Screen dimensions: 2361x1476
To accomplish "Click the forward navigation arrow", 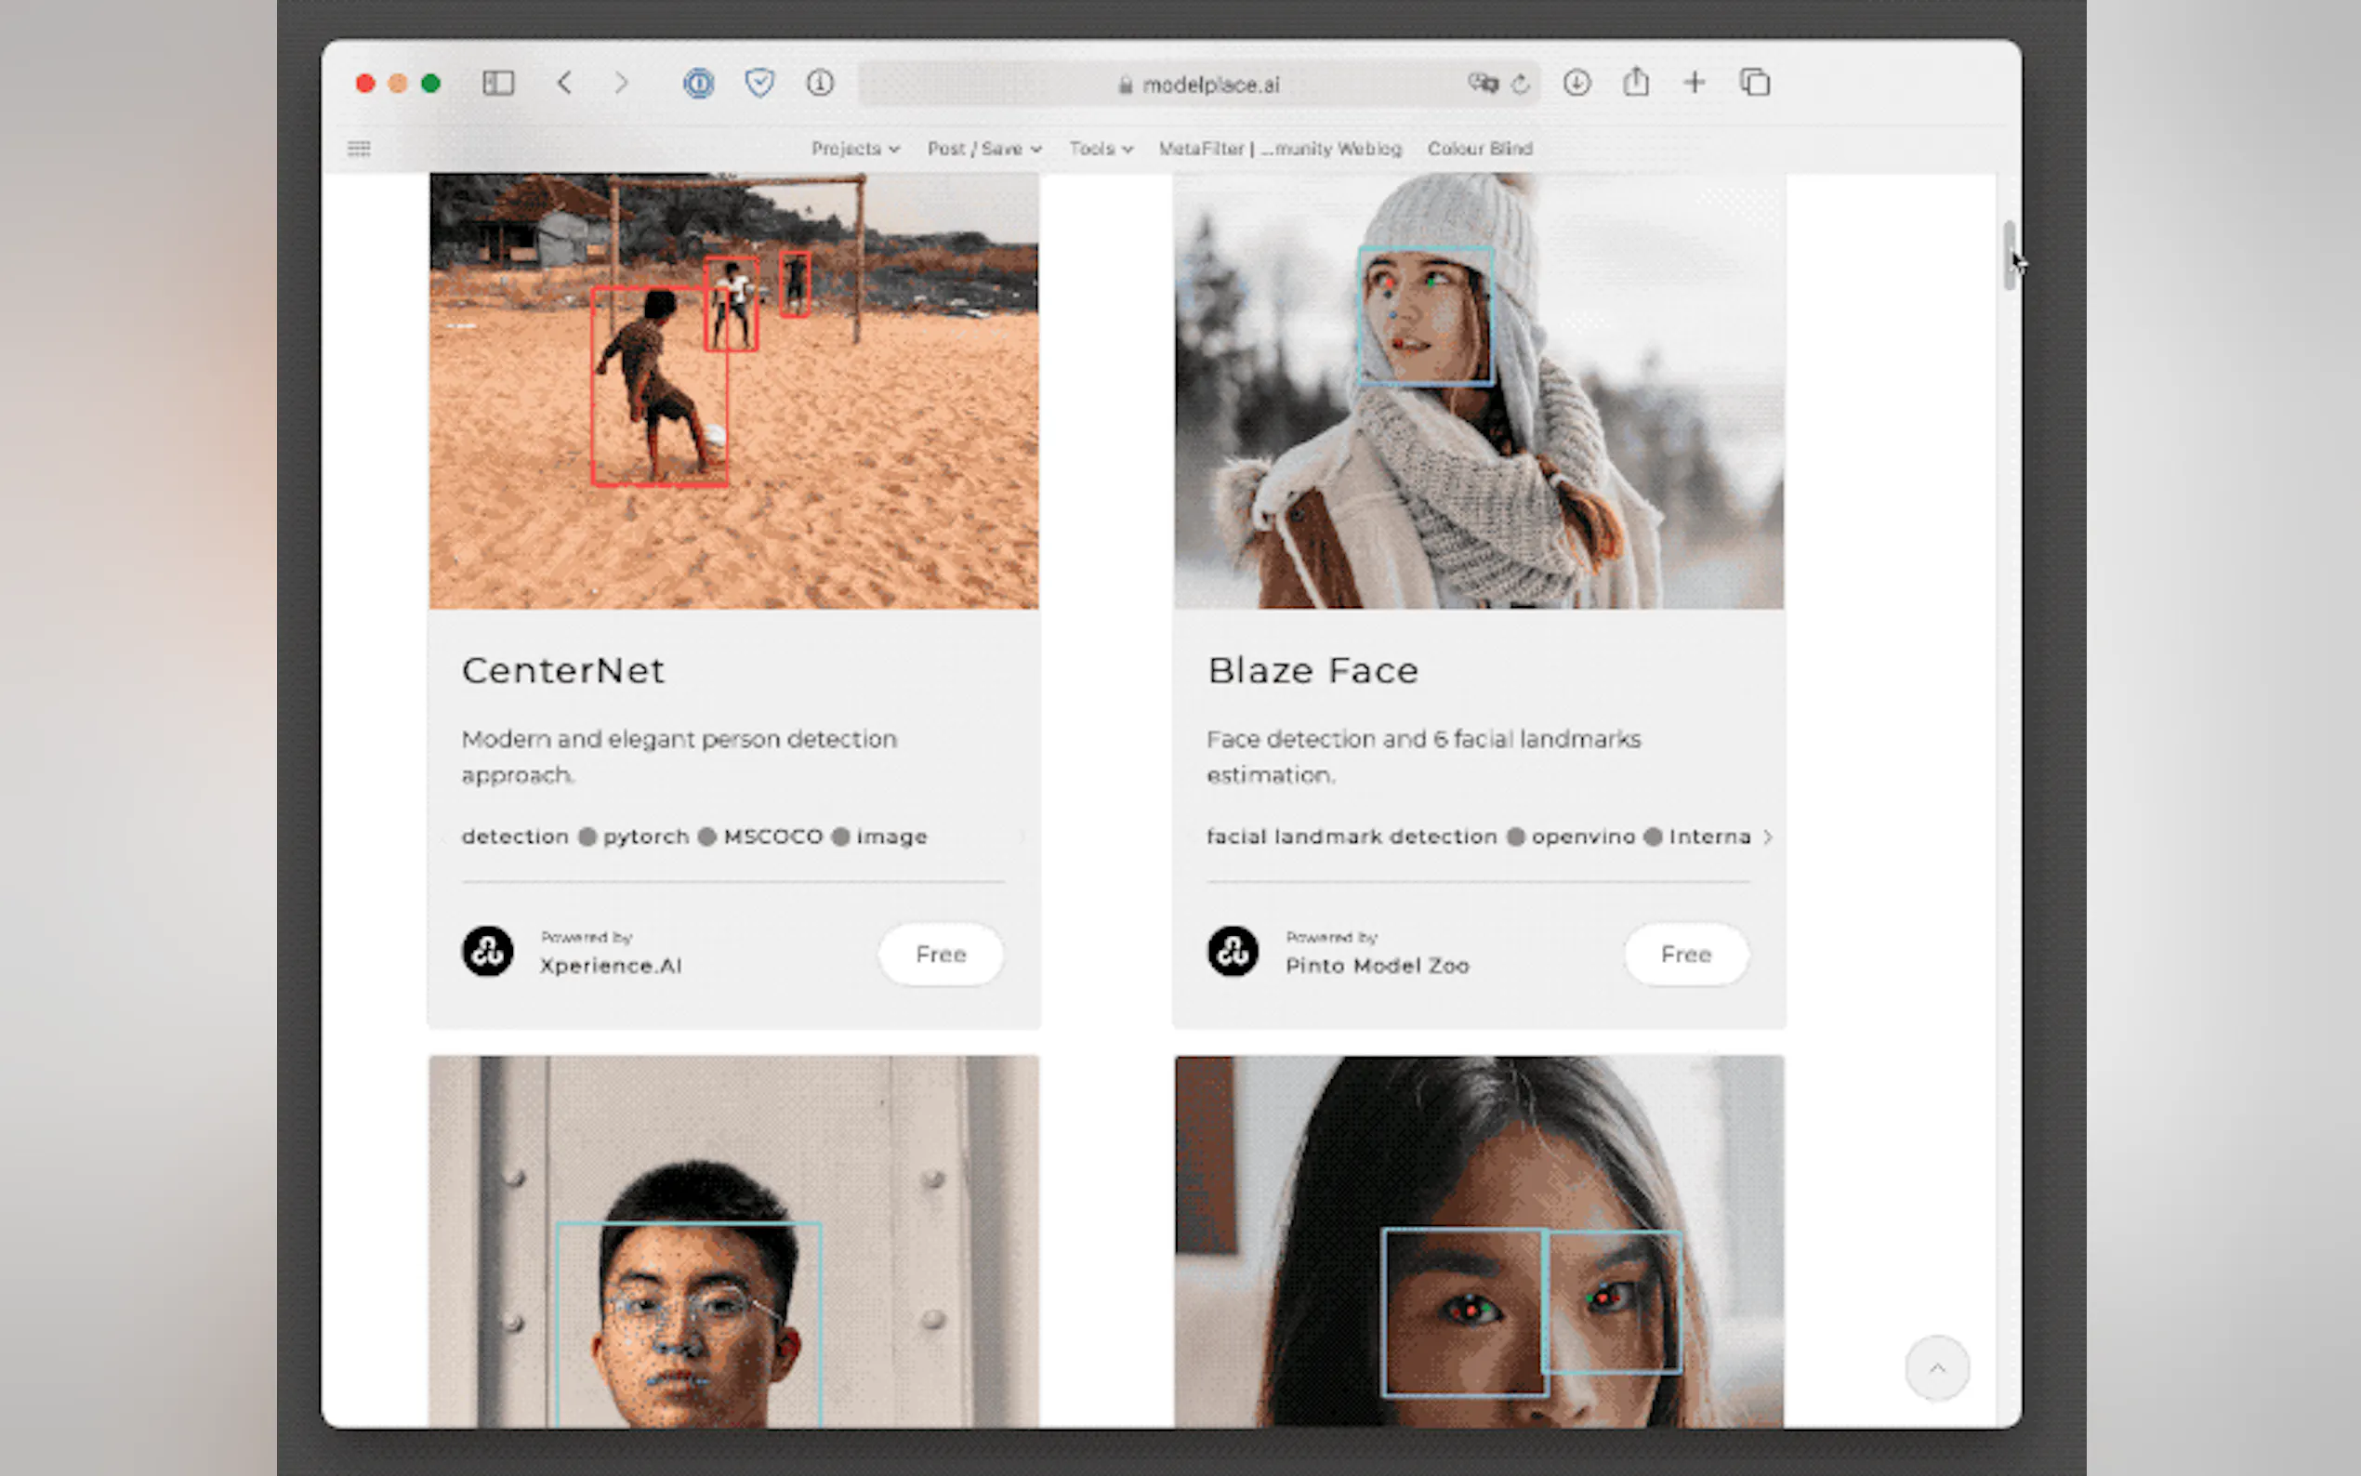I will pyautogui.click(x=622, y=83).
